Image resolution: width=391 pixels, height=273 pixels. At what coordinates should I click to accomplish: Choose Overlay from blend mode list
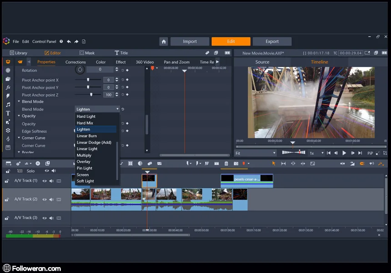[x=84, y=162]
